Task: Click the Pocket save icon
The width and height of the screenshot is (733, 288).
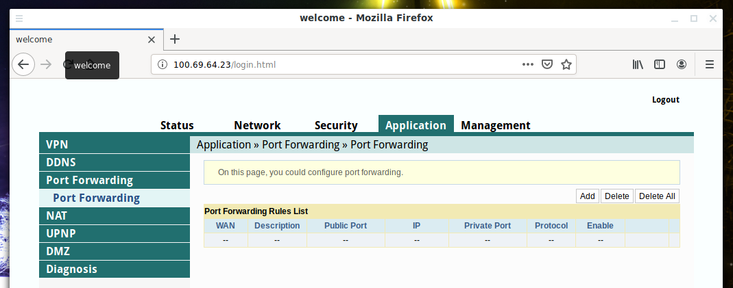Action: tap(547, 64)
